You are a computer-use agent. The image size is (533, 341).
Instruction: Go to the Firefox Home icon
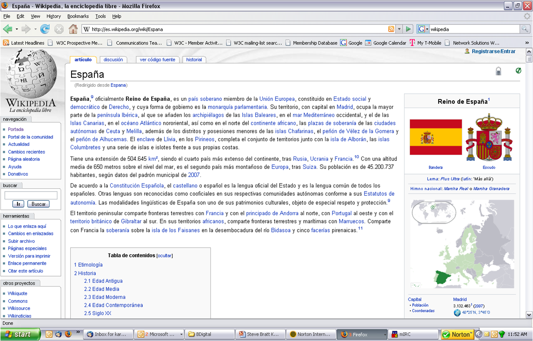pyautogui.click(x=73, y=29)
